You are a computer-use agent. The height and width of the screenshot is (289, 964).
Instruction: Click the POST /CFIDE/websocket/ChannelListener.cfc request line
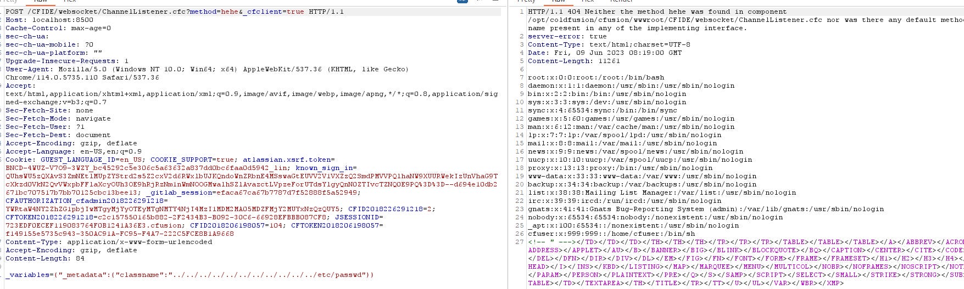coord(175,12)
